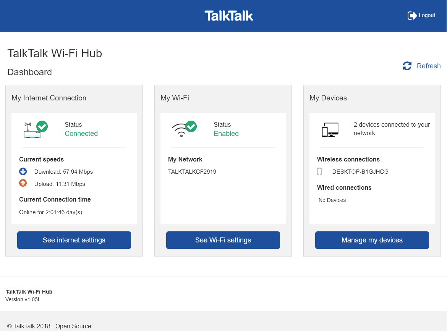This screenshot has width=447, height=331.
Task: Click the connected devices monitor icon
Action: click(x=330, y=130)
